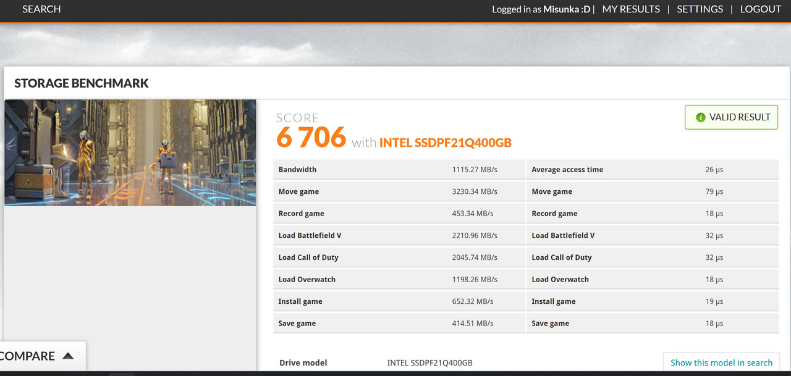Click the storage benchmark screenshot thumbnail
791x376 pixels.
pyautogui.click(x=130, y=152)
